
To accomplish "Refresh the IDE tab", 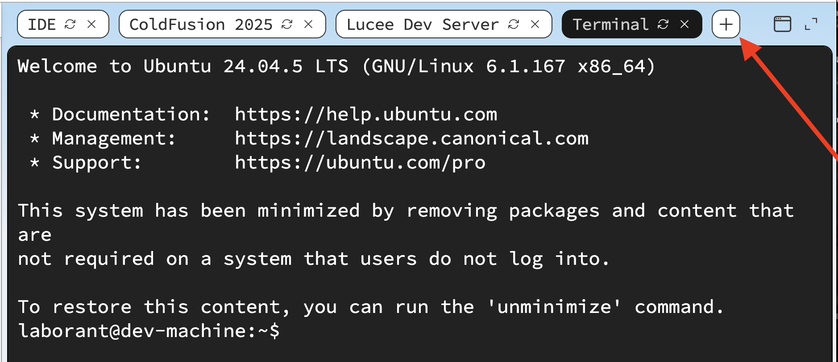I will click(70, 24).
